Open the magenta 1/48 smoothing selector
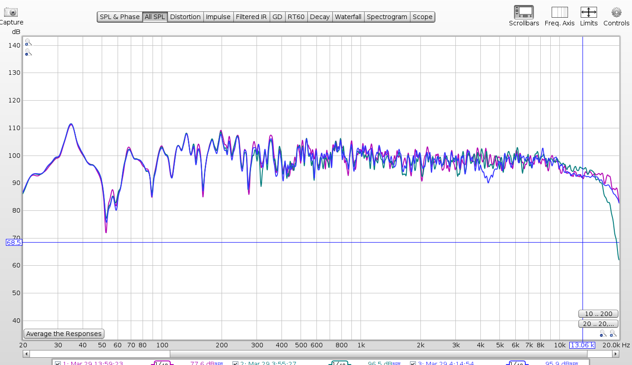 click(x=162, y=363)
